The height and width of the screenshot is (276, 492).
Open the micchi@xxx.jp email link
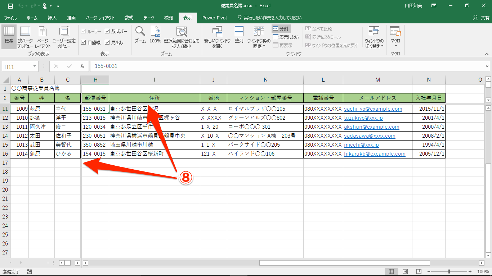361,145
